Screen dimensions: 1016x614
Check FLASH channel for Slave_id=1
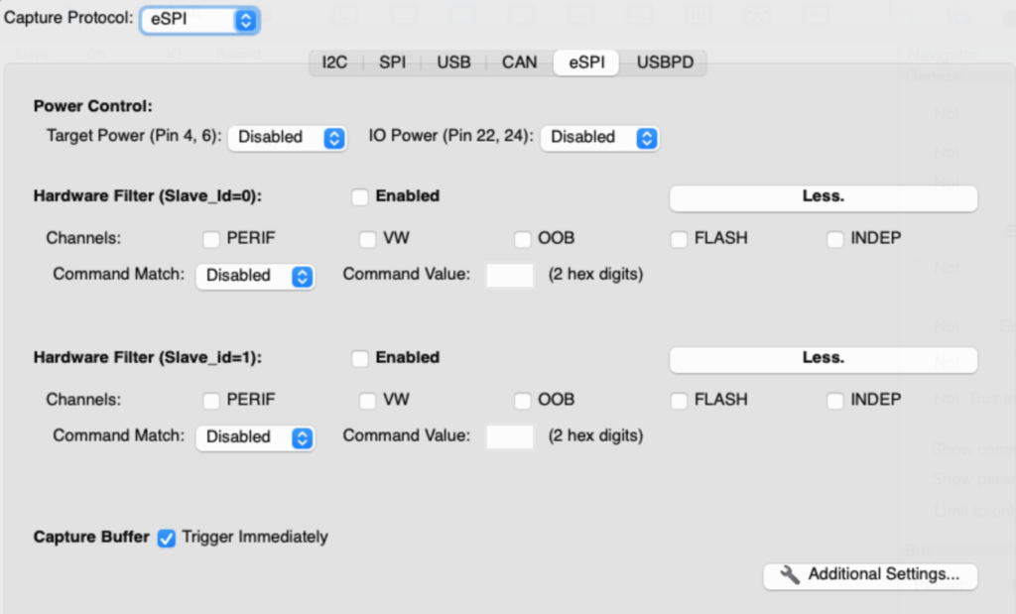tap(679, 401)
